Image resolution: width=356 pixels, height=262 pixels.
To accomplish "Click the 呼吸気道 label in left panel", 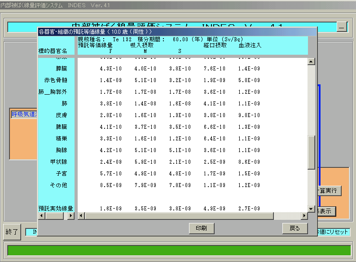I will tap(24, 115).
